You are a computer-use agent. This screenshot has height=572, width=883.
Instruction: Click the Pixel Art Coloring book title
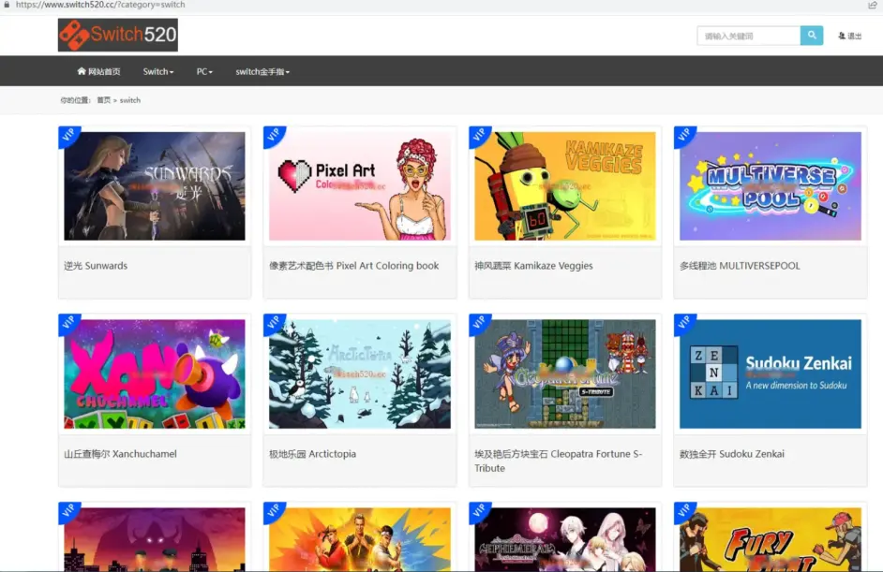pos(354,266)
